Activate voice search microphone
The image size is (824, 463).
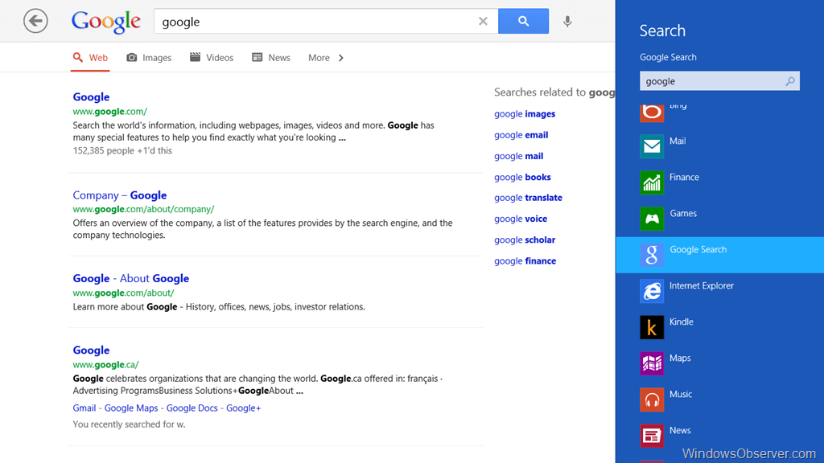(567, 22)
